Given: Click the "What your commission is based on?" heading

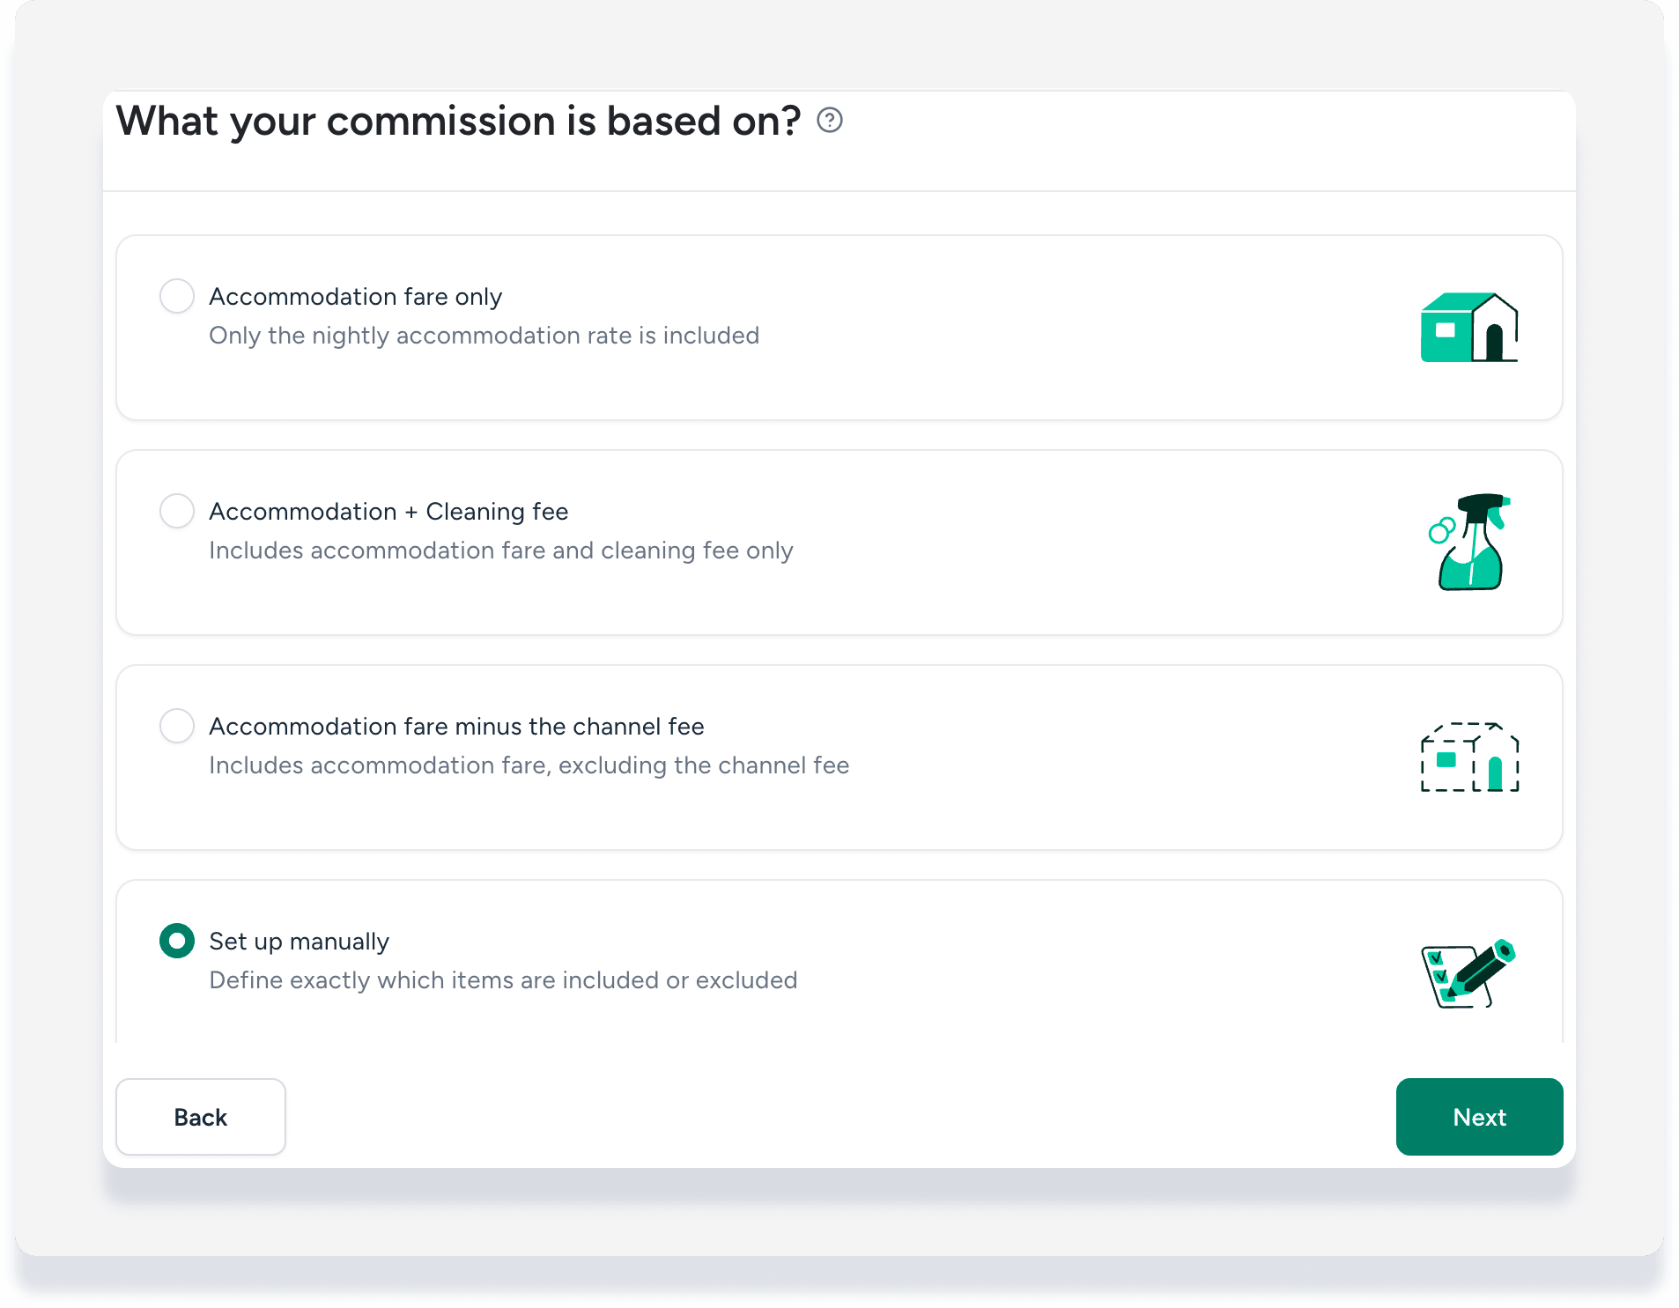Looking at the screenshot, I should [458, 121].
